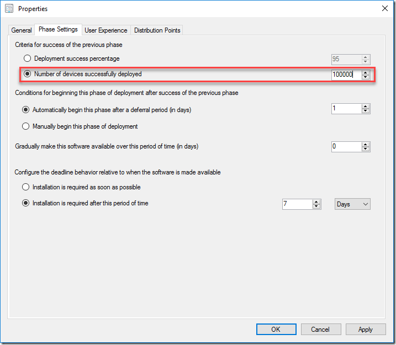Select Deployment success percentage radio button
Image resolution: width=396 pixels, height=345 pixels.
click(27, 59)
